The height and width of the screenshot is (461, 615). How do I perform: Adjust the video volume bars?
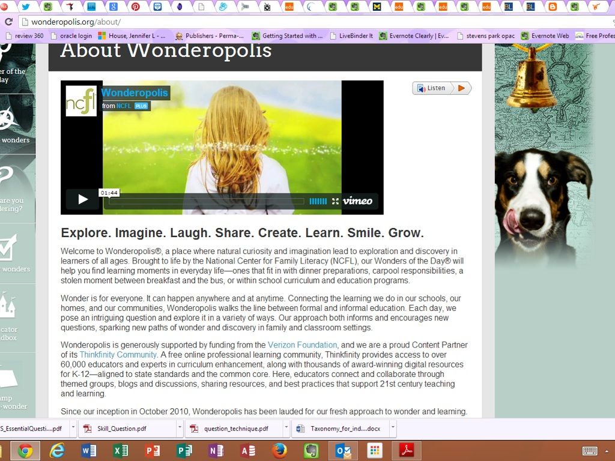tap(318, 201)
